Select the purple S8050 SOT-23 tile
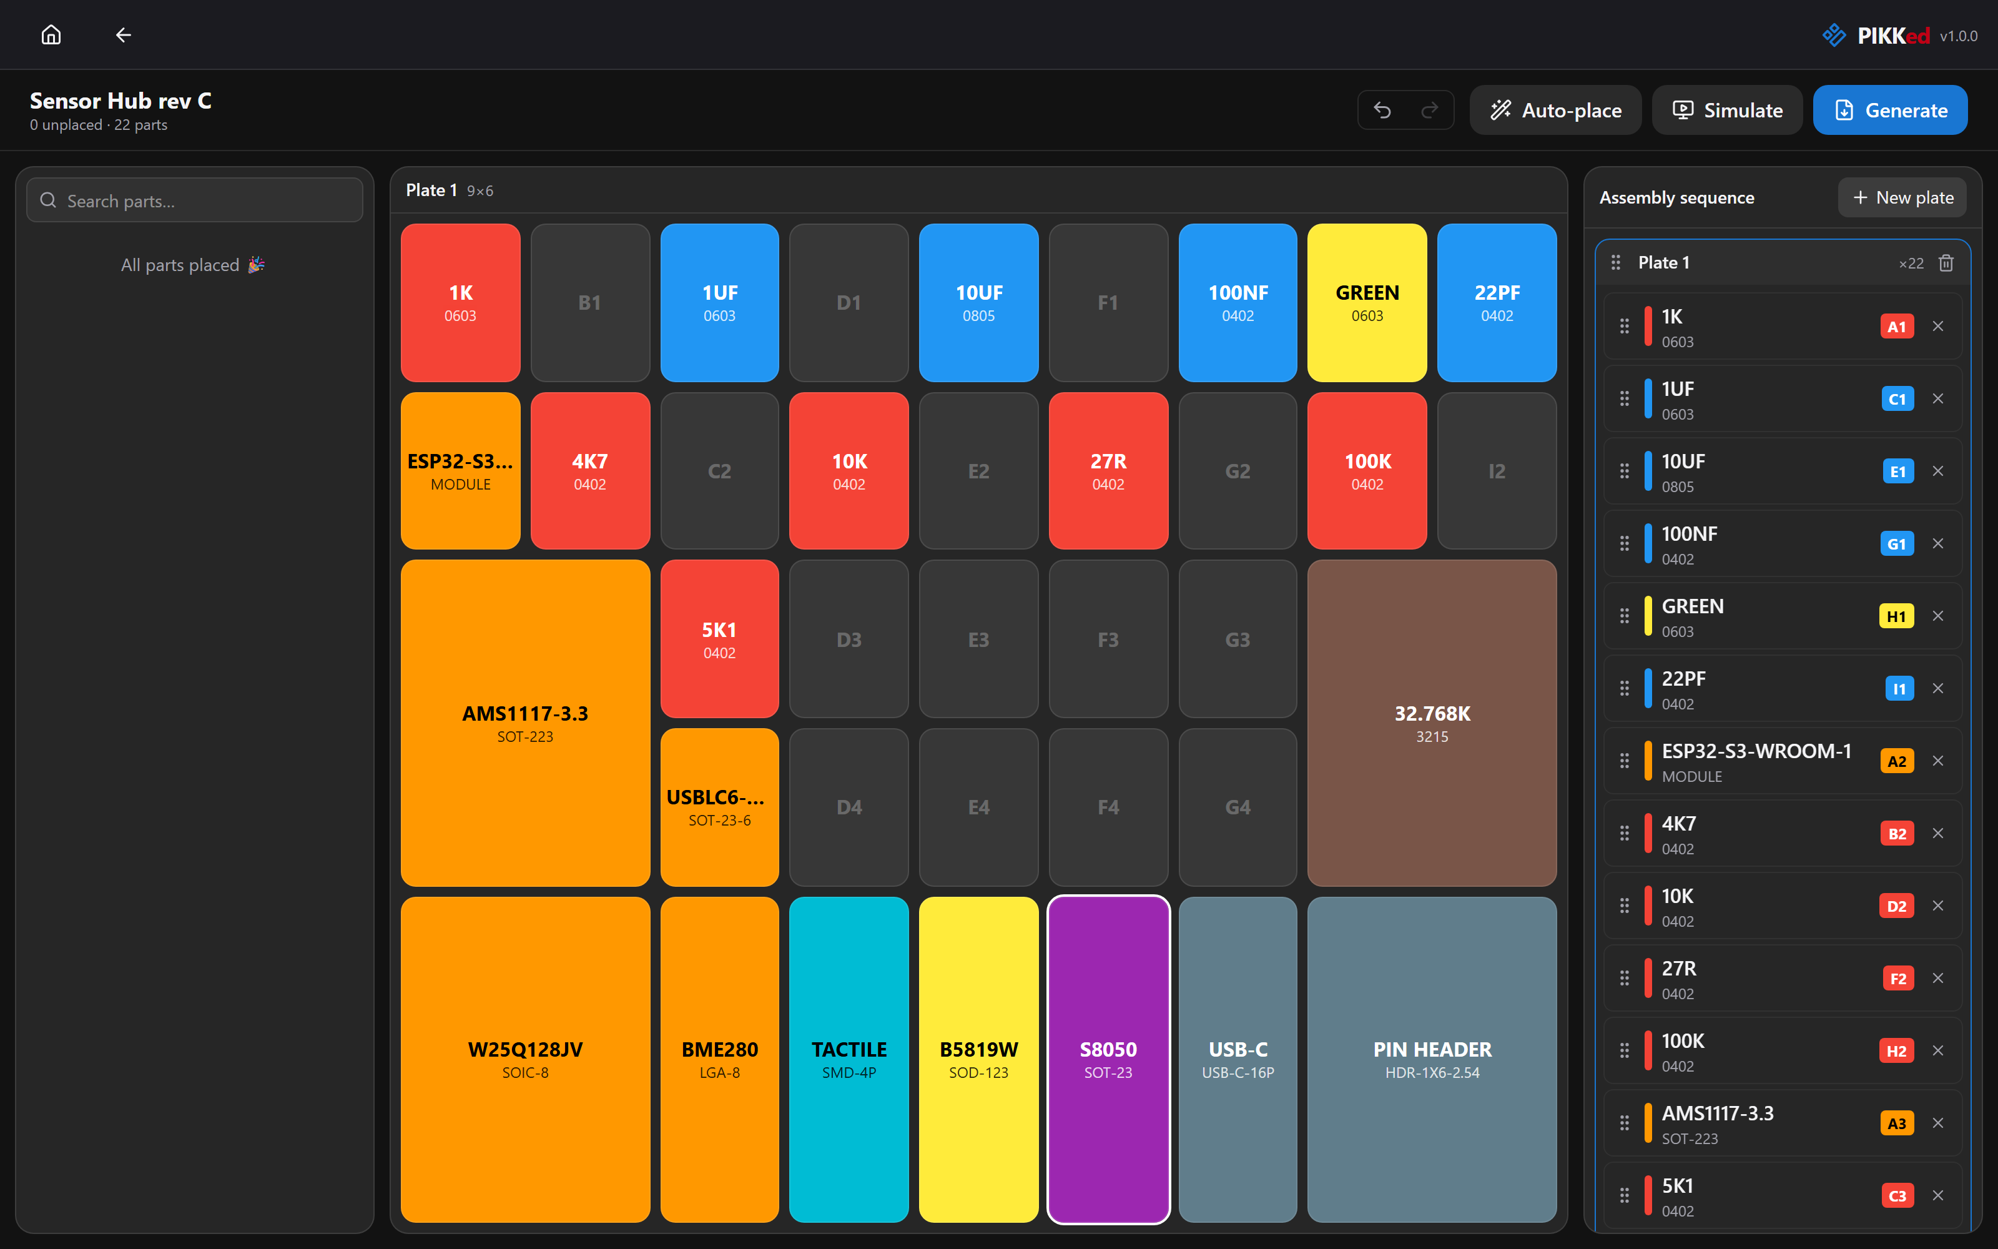 pos(1109,1060)
